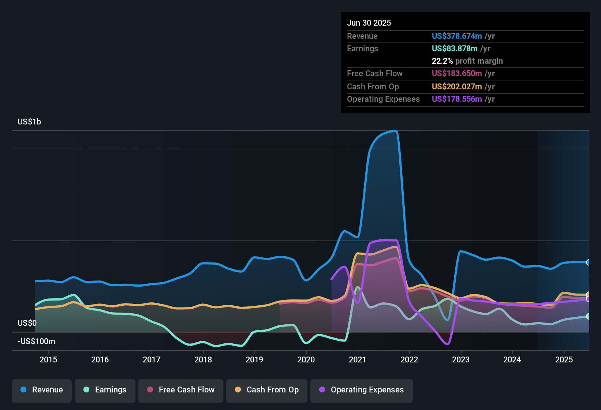
Task: Click the pink Free Cash Flow dot icon
Action: tap(150, 390)
